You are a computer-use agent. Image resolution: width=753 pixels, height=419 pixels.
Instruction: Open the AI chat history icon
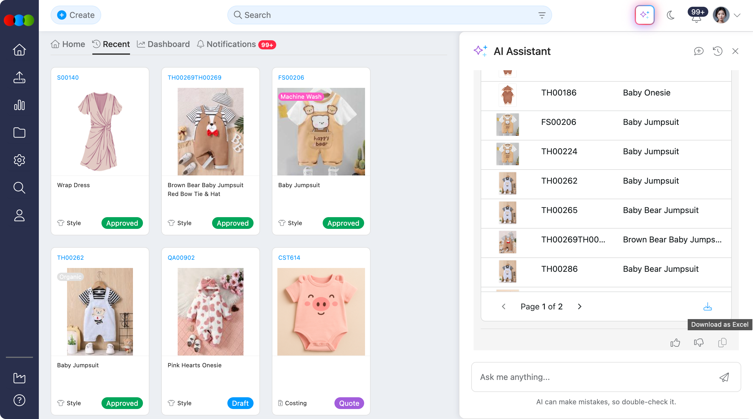(x=717, y=51)
